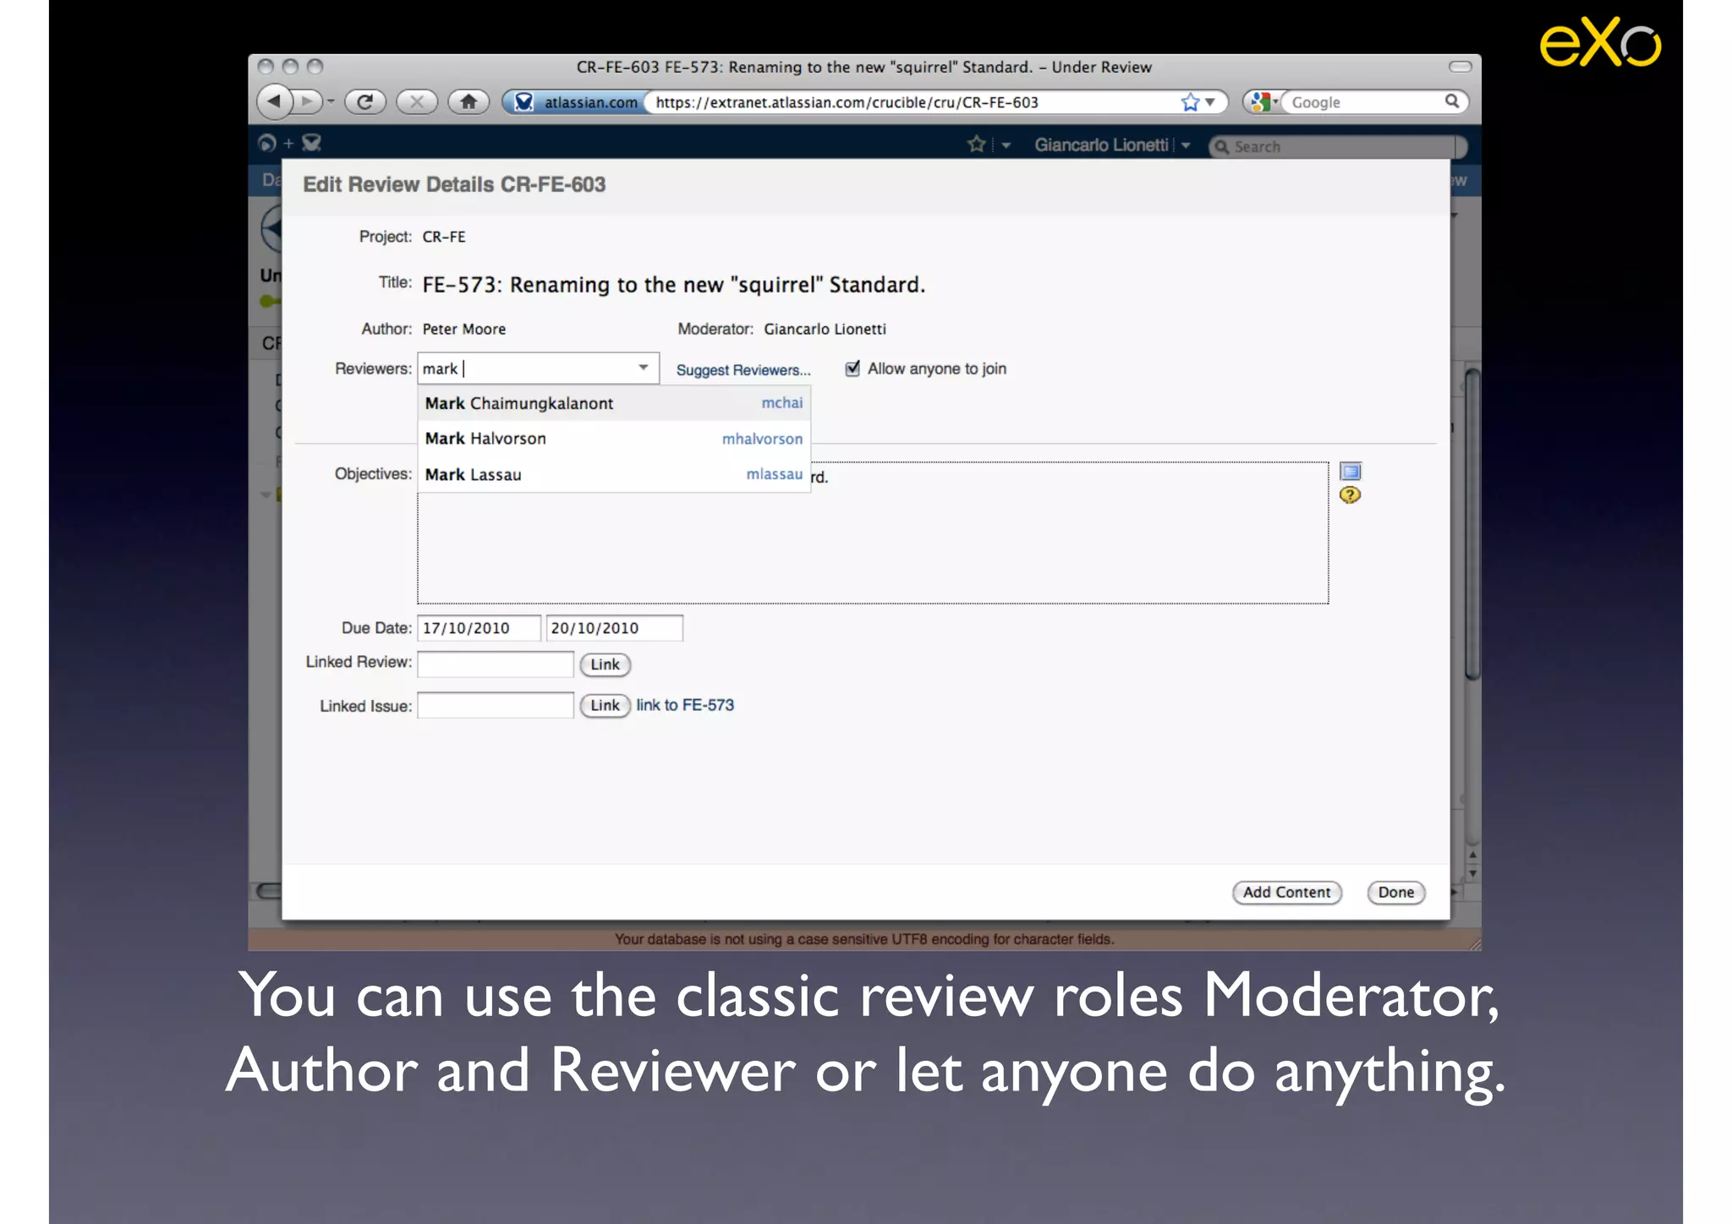Select Mark Chaimungkalanont from suggestions
The width and height of the screenshot is (1732, 1224).
point(614,403)
